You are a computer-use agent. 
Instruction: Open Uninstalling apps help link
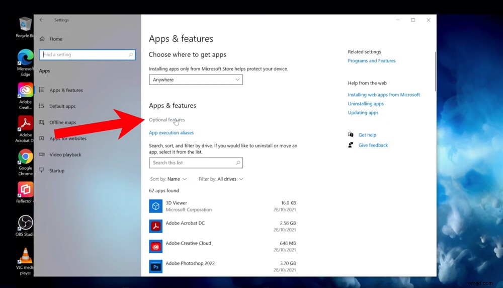pyautogui.click(x=366, y=104)
